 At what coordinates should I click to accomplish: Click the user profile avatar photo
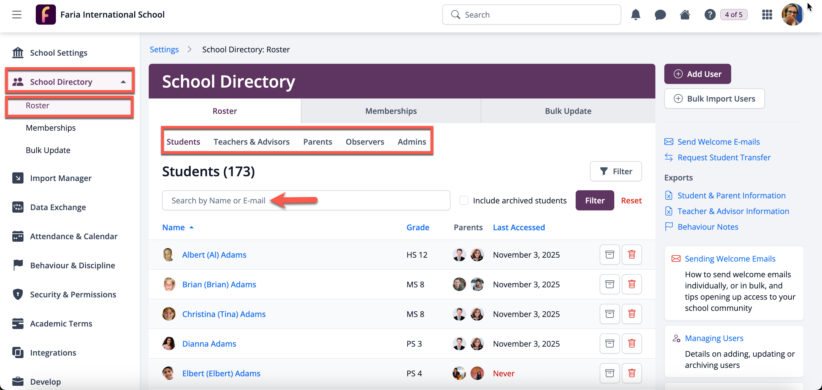[792, 15]
